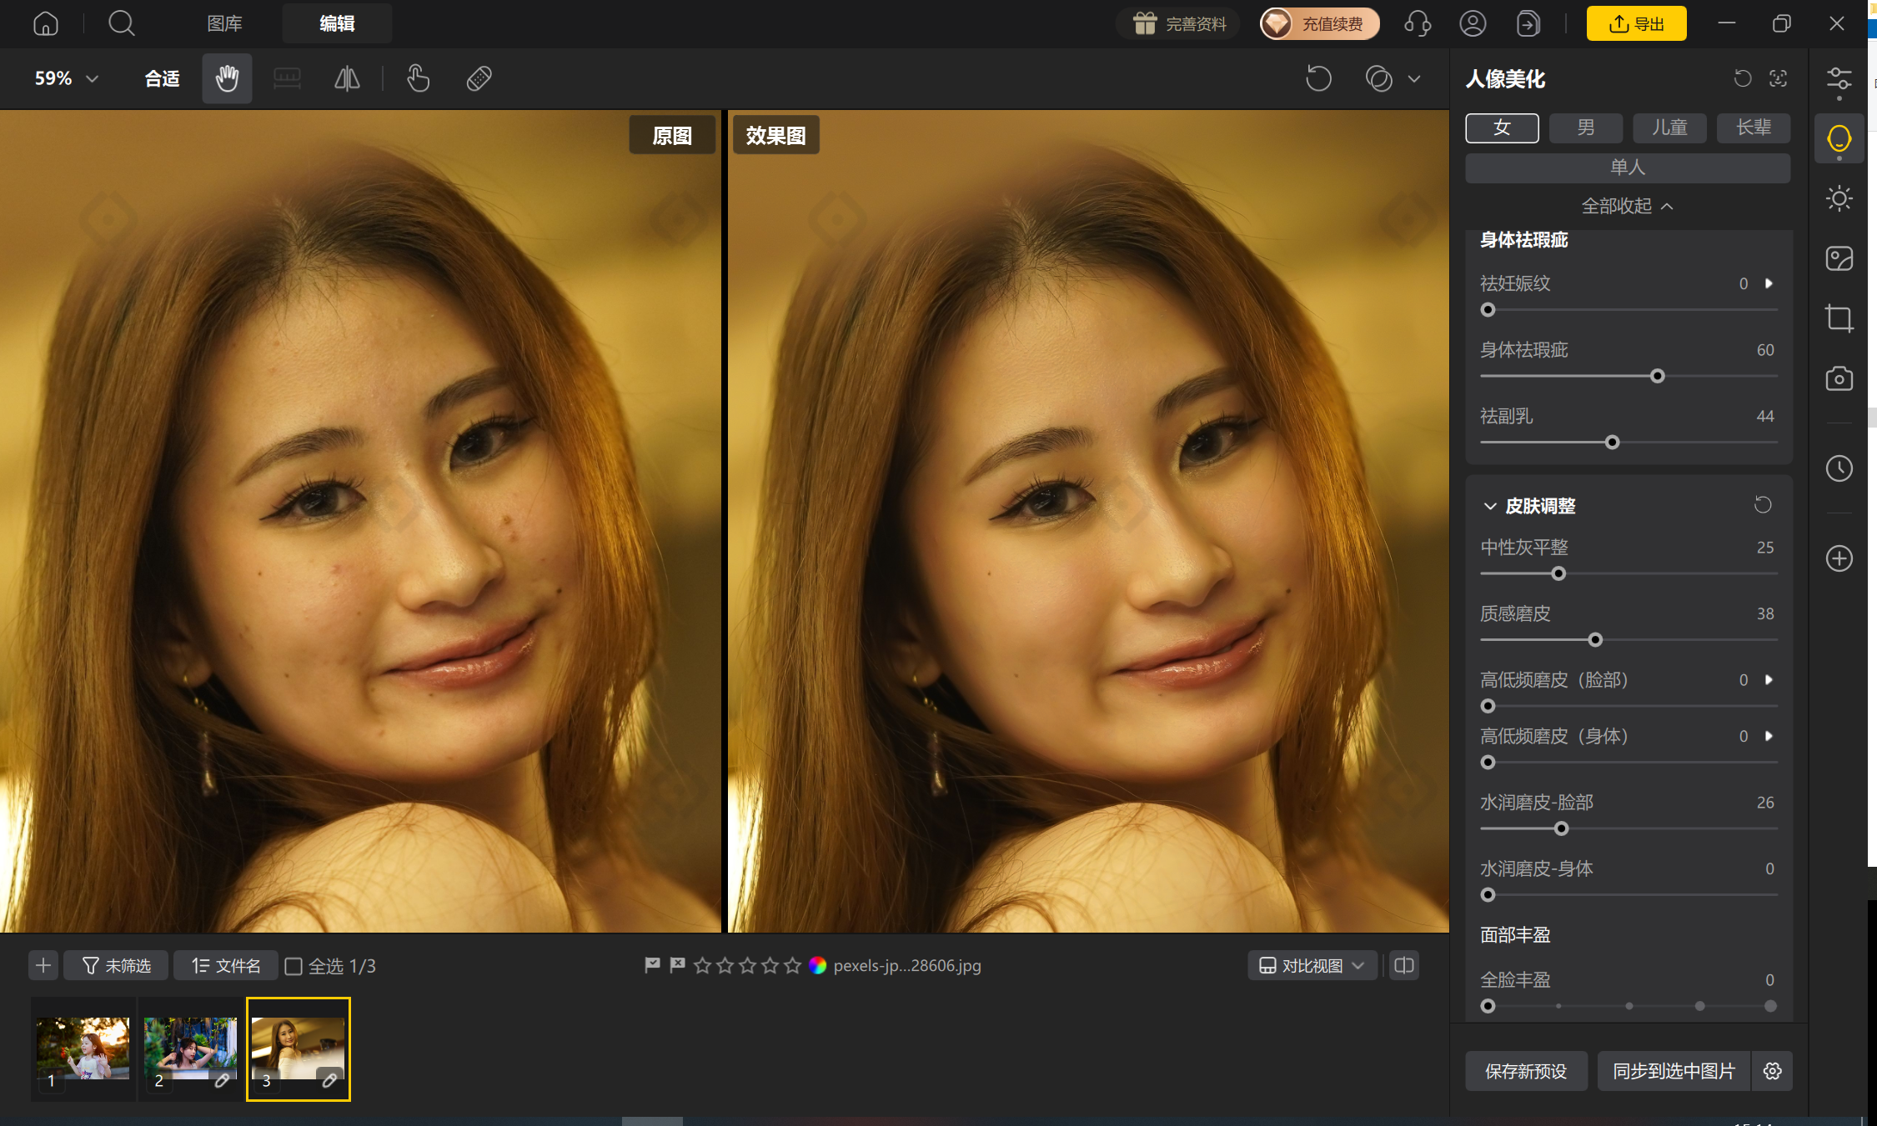The height and width of the screenshot is (1126, 1877).
Task: Rate the photo five stars
Action: point(792,965)
